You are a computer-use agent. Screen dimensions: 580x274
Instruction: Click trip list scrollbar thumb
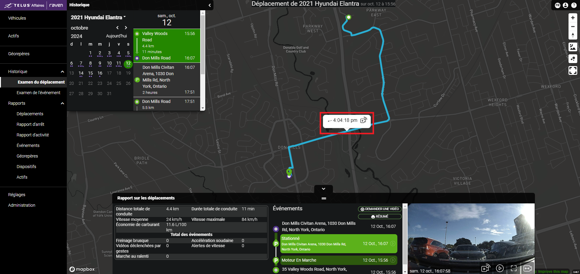click(203, 45)
